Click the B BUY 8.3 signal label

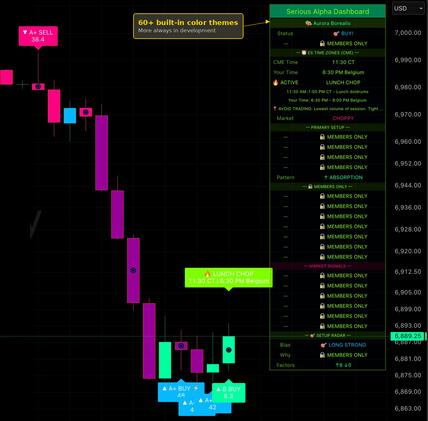pos(228,393)
